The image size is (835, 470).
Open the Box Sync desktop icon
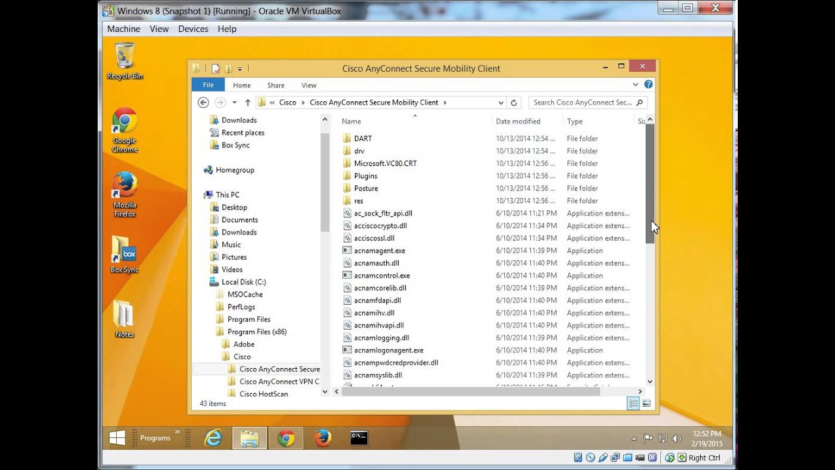(125, 254)
